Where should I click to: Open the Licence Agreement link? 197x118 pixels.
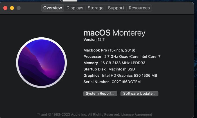pyautogui.click(x=136, y=115)
